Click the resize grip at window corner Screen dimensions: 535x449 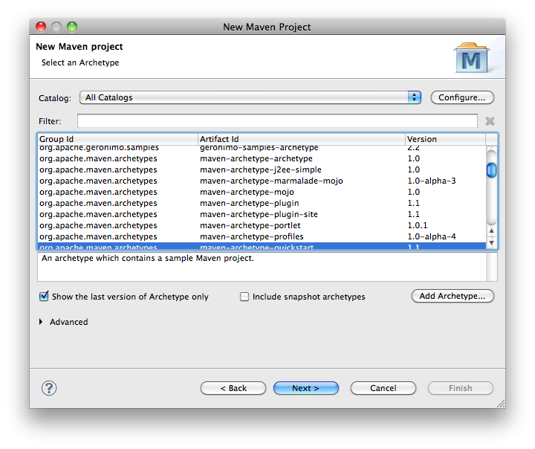coord(501,404)
